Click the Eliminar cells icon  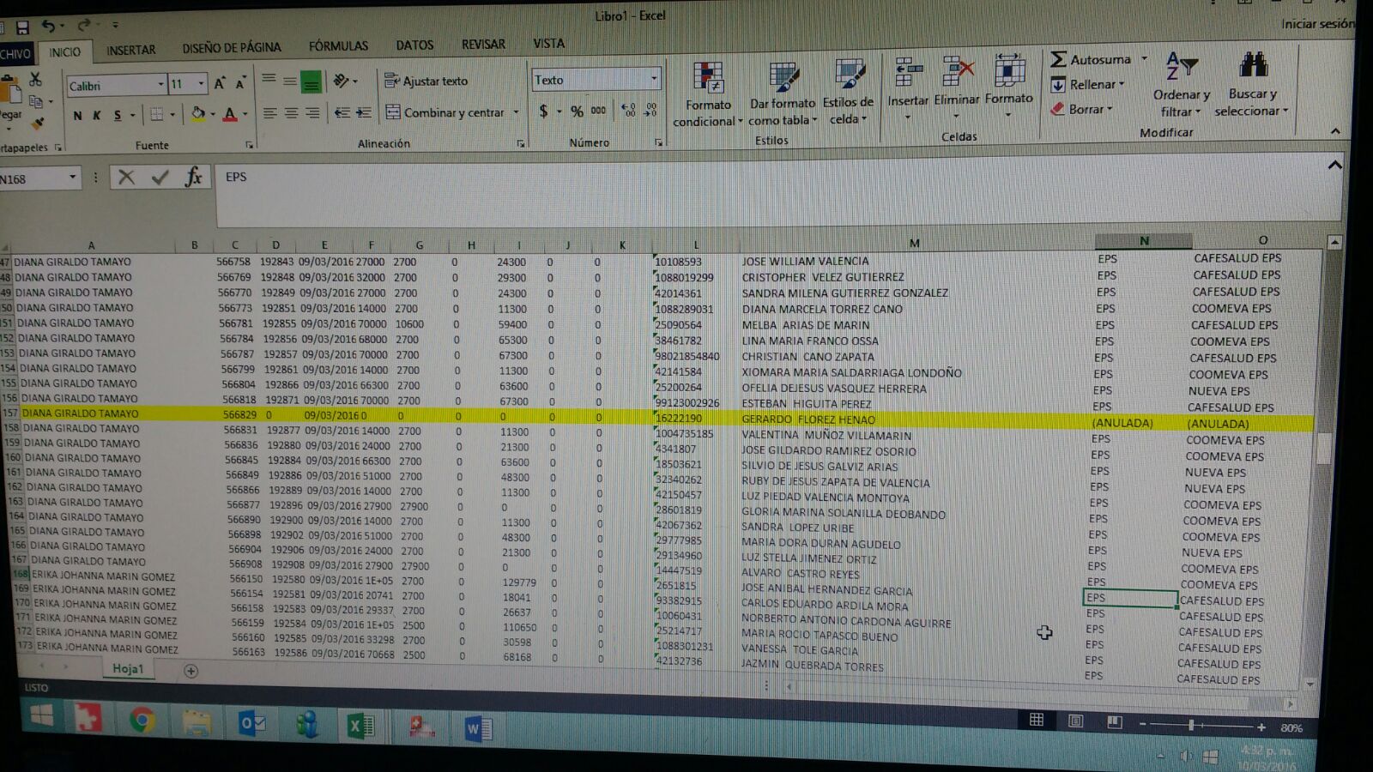click(x=957, y=72)
